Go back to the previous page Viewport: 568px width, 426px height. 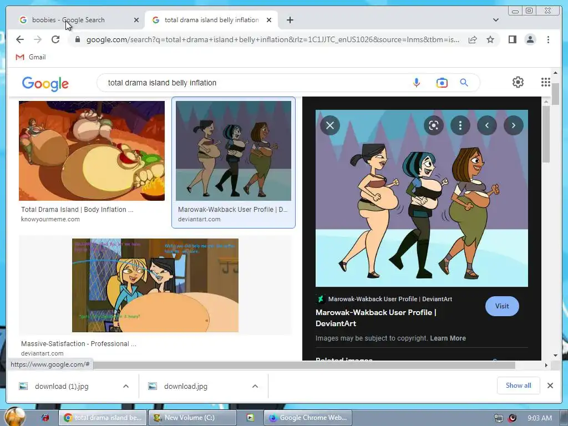click(x=20, y=39)
